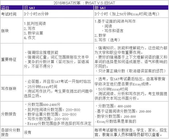Image resolution: width=169 pixels, height=139 pixels.
Task: Click the '写作版块' row label
Action: pyautogui.click(x=9, y=88)
